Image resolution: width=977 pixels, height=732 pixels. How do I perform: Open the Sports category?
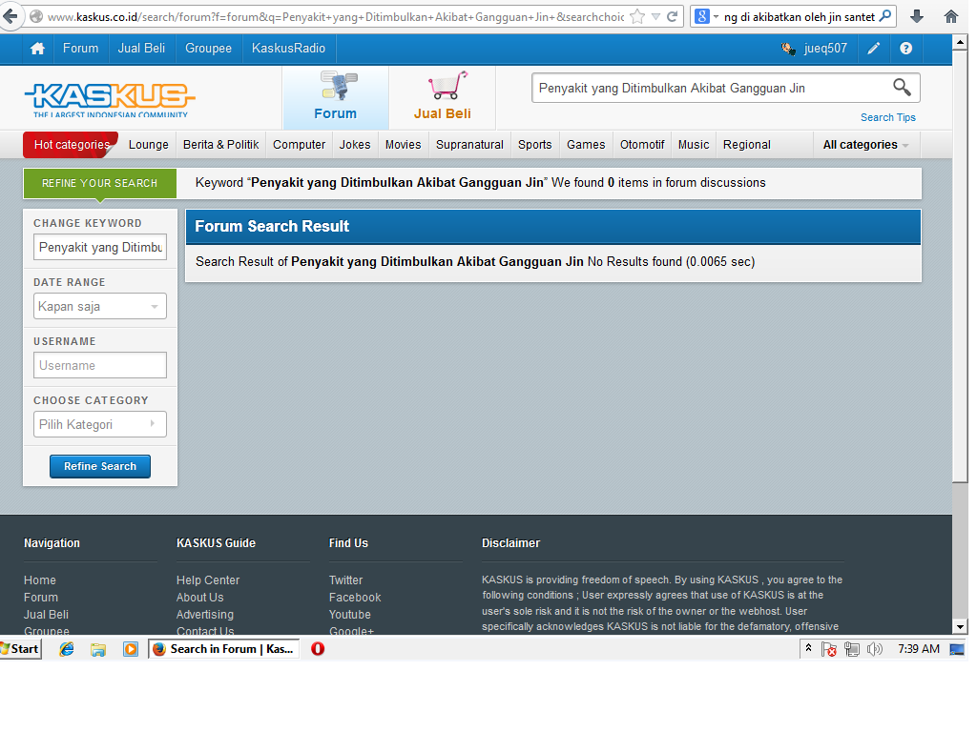pyautogui.click(x=535, y=145)
